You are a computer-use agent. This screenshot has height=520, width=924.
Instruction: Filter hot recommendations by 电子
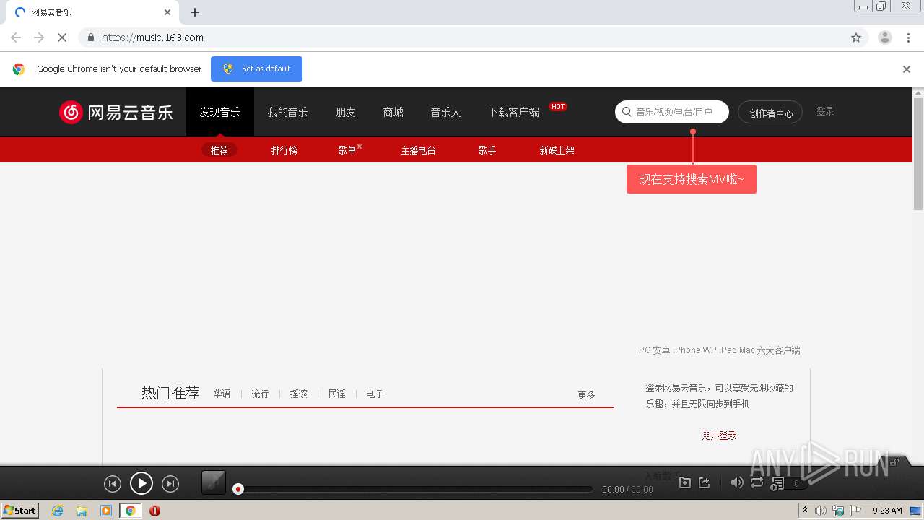375,394
